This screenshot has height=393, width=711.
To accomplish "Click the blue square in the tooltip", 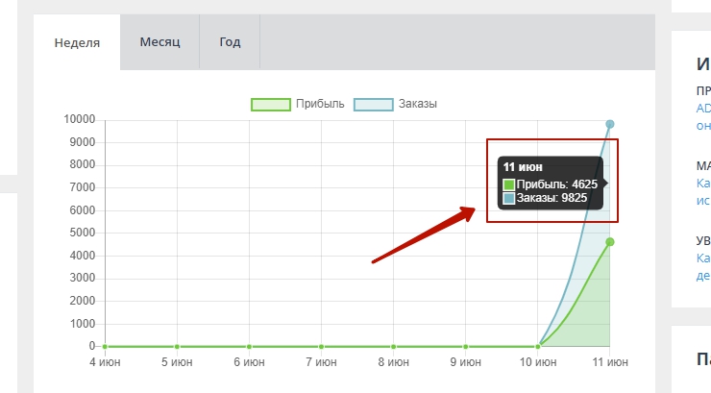I will (509, 198).
